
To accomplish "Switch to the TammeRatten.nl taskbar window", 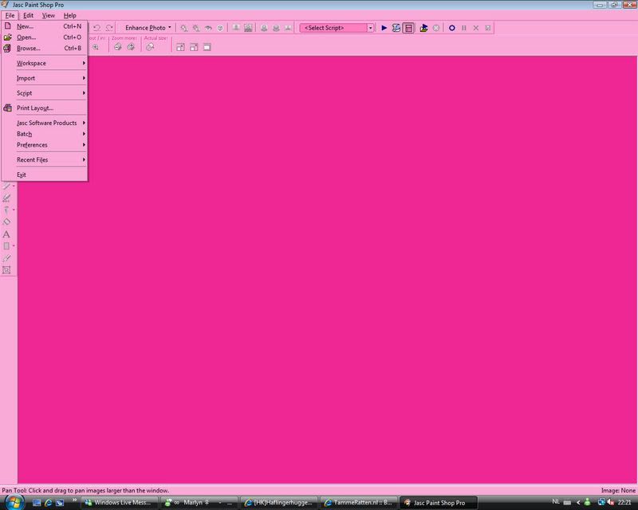I will [x=357, y=503].
